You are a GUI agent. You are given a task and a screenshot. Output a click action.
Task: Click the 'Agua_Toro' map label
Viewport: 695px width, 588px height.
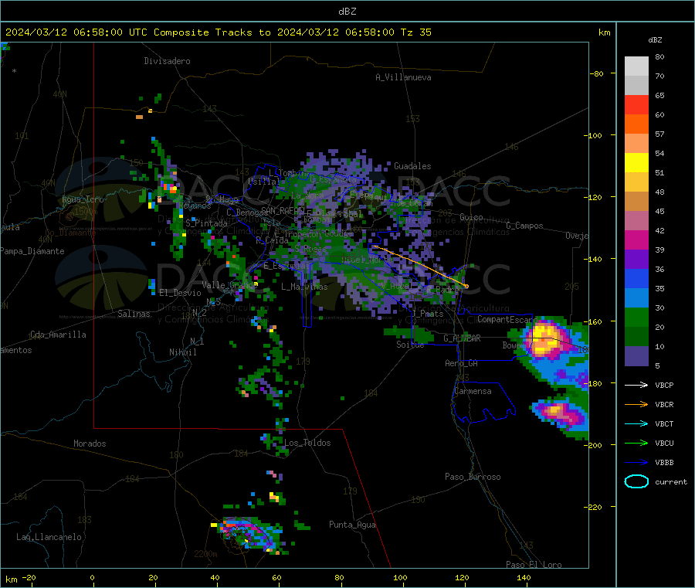pyautogui.click(x=83, y=199)
